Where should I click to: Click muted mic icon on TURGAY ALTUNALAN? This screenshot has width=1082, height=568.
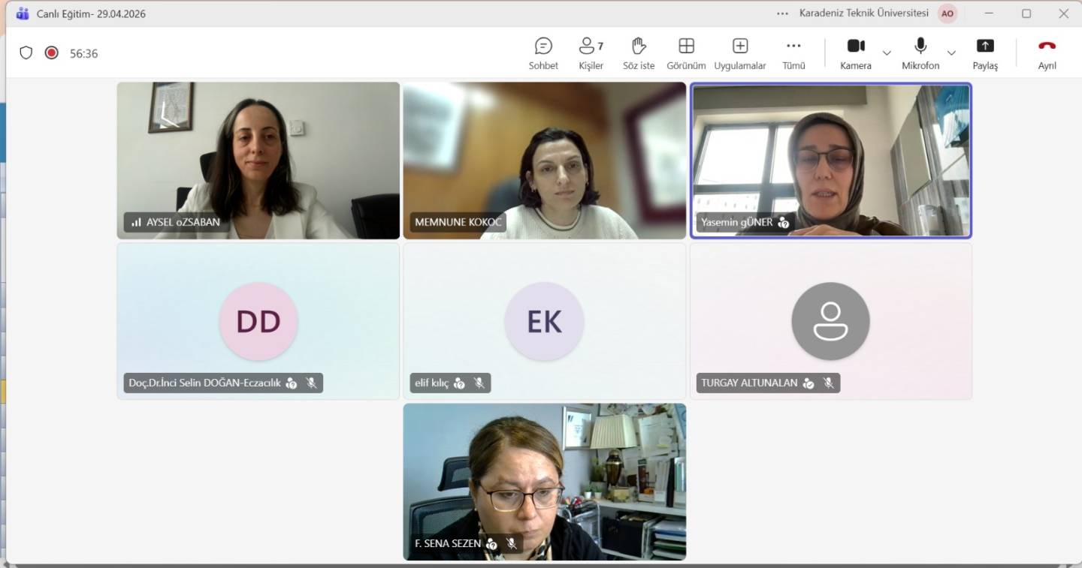click(x=829, y=383)
